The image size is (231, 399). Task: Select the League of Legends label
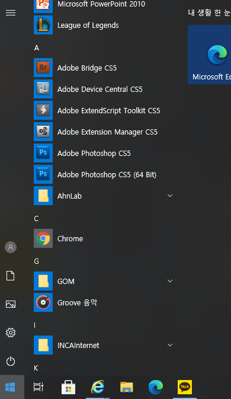coord(88,25)
